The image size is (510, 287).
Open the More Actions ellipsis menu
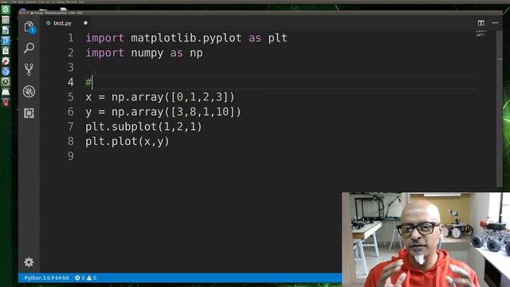click(x=495, y=23)
